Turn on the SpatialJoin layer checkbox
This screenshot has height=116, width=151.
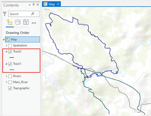coord(10,46)
